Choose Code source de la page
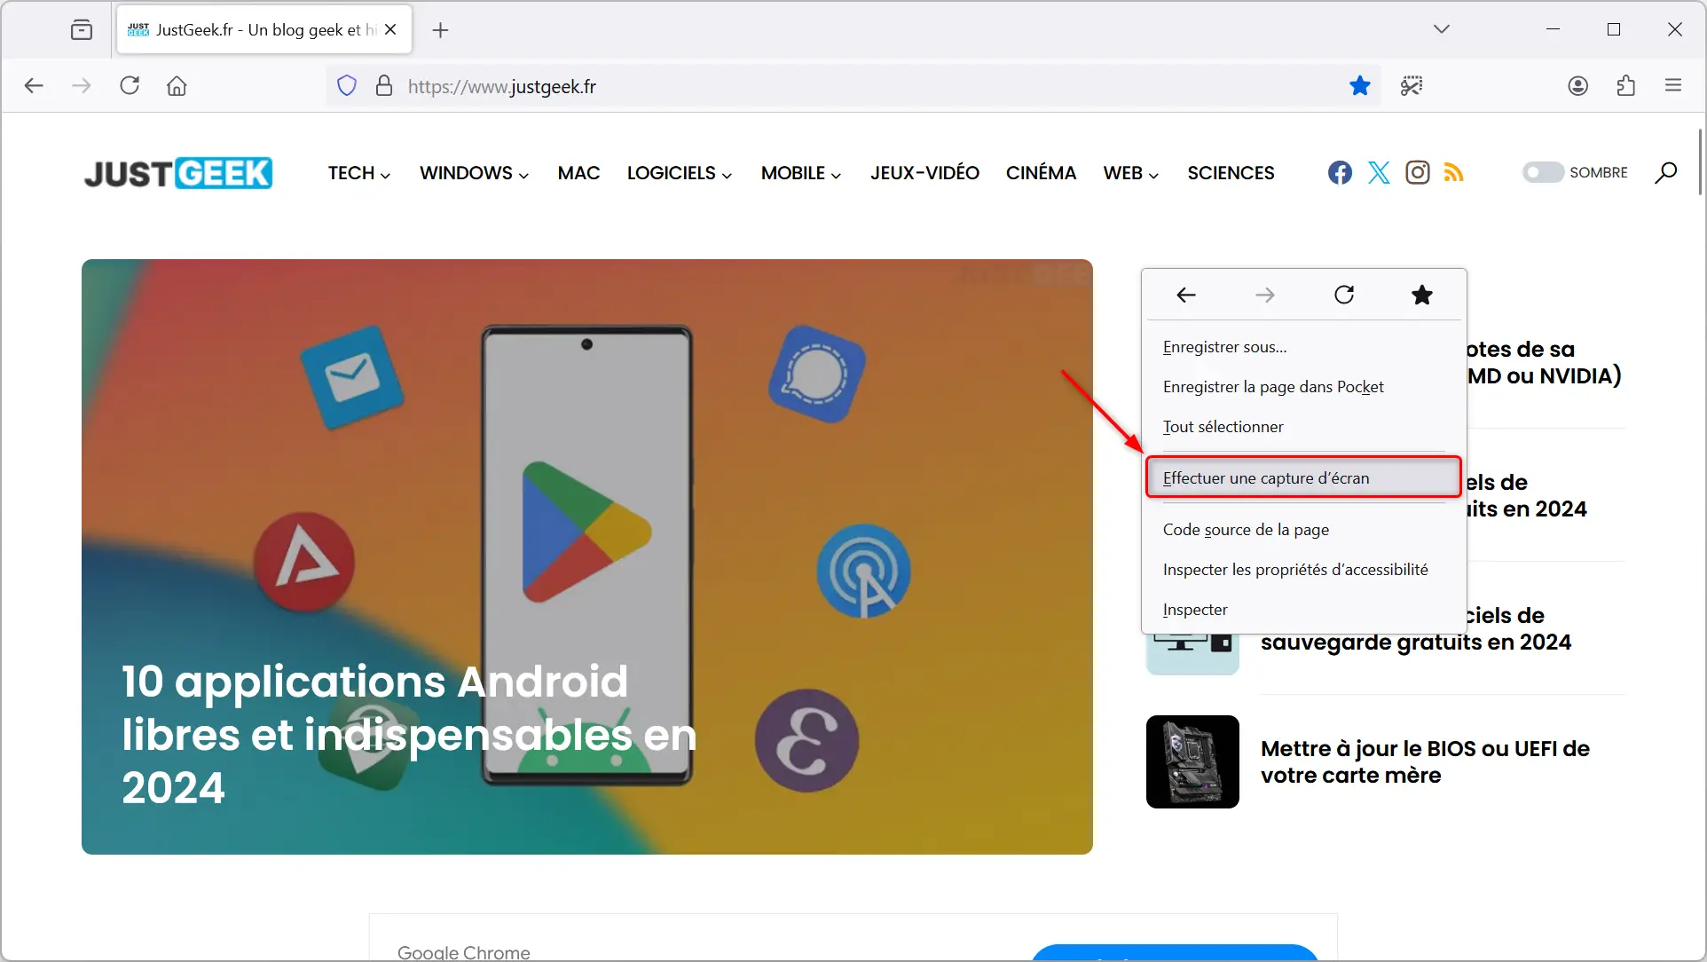The width and height of the screenshot is (1707, 962). [x=1303, y=530]
